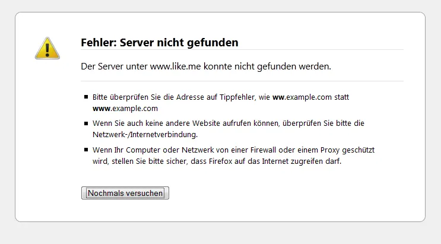This screenshot has height=244, width=441.
Task: Click the heading Fehler: Server nicht gefunden
Action: (x=160, y=43)
